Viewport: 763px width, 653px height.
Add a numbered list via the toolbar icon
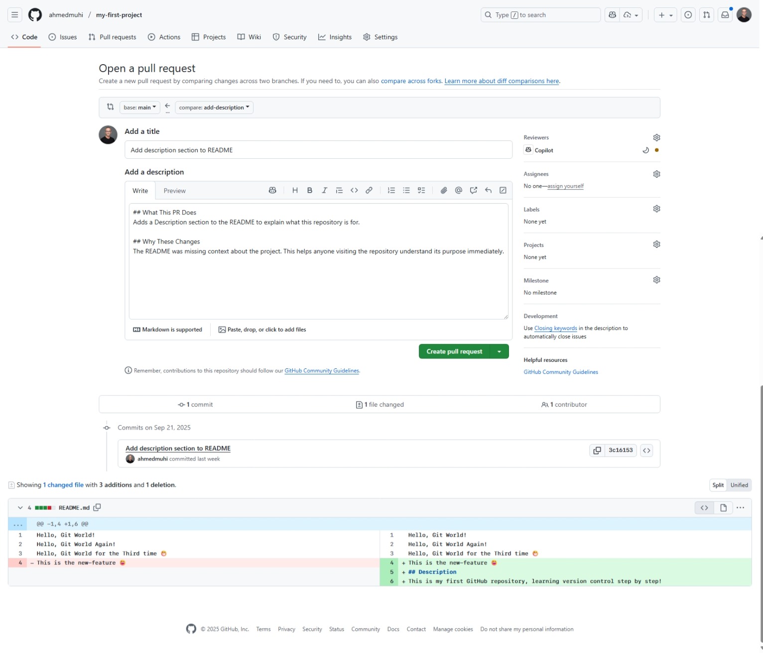coord(391,191)
